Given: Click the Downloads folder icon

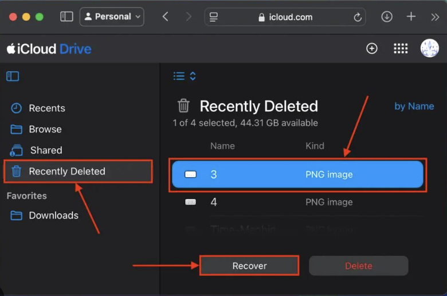Looking at the screenshot, I should (16, 216).
